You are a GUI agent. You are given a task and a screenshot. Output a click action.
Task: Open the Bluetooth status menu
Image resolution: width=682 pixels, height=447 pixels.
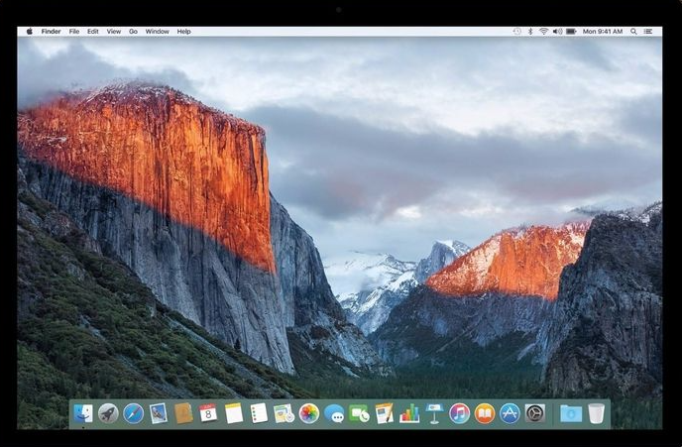click(x=530, y=32)
